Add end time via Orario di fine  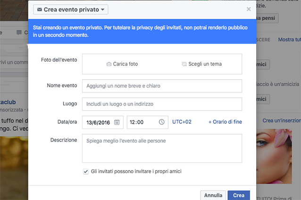[x=225, y=122]
